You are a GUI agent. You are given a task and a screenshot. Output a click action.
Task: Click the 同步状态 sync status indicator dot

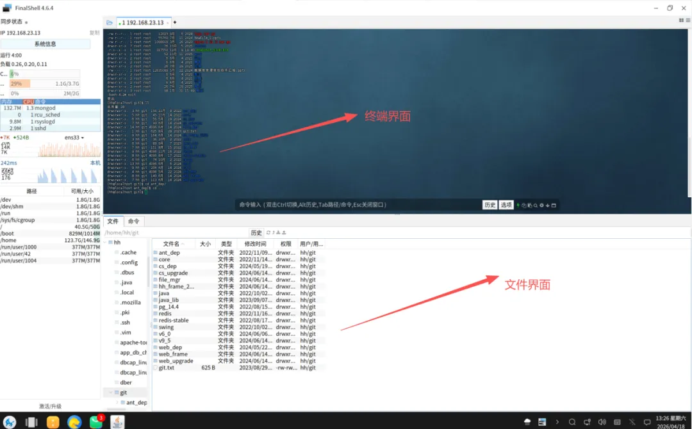[x=26, y=22]
